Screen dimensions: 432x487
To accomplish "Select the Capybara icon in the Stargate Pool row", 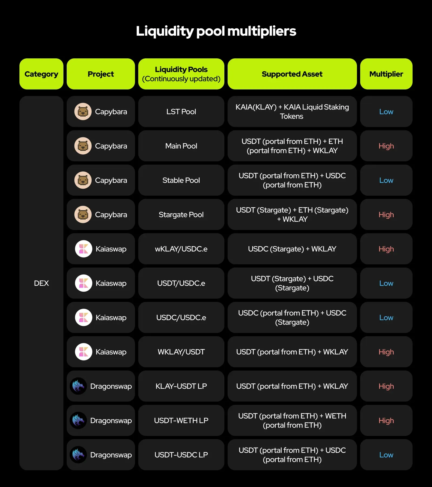I will [x=83, y=215].
